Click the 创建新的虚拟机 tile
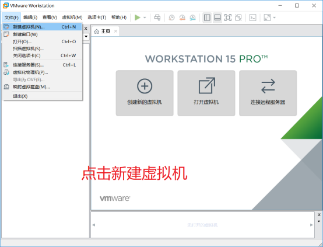The height and width of the screenshot is (247, 323). point(145,93)
